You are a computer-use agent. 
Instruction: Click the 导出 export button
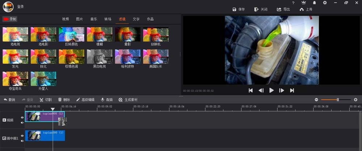pos(283,9)
